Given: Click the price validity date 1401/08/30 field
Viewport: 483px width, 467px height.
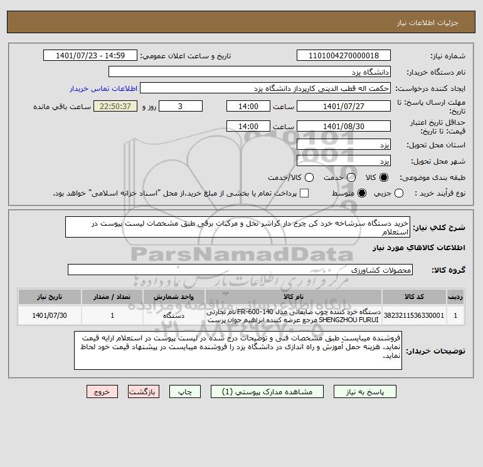Looking at the screenshot, I should 344,126.
